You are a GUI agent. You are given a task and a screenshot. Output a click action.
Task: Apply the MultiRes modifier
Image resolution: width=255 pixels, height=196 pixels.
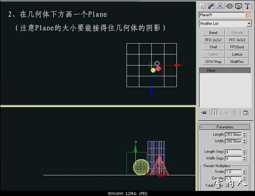click(237, 62)
